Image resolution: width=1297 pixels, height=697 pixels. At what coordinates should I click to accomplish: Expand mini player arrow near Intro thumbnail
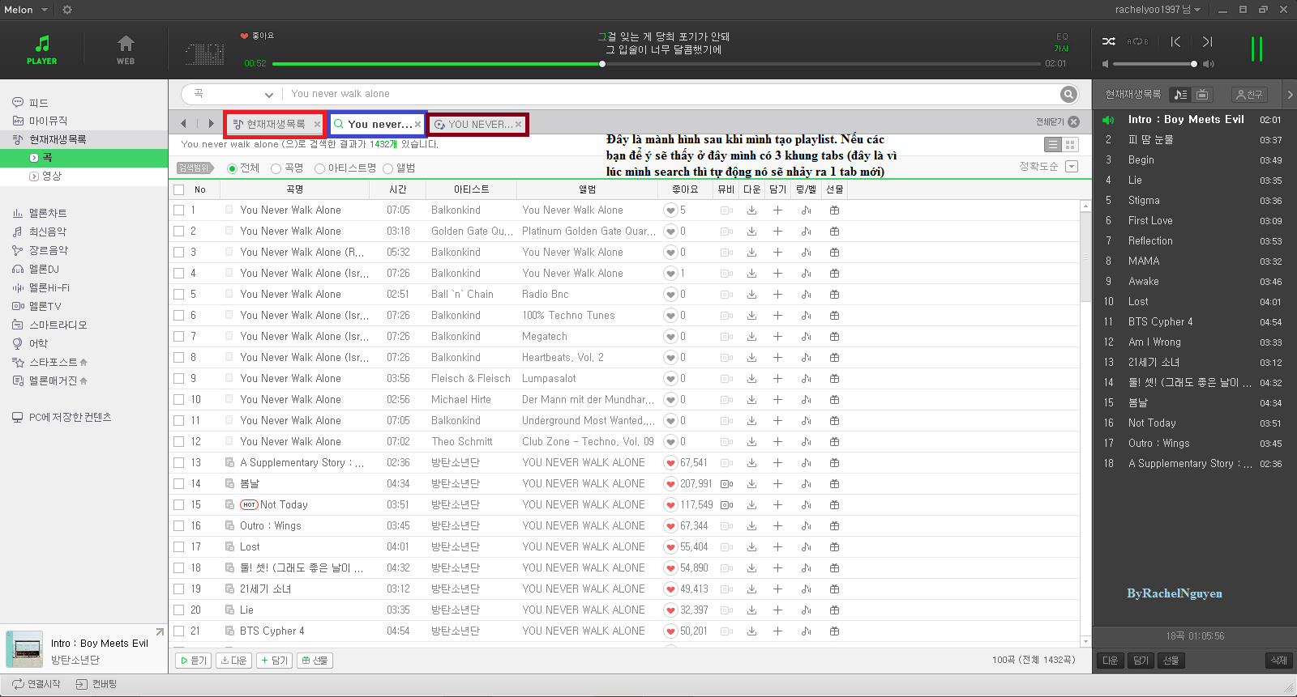coord(159,632)
